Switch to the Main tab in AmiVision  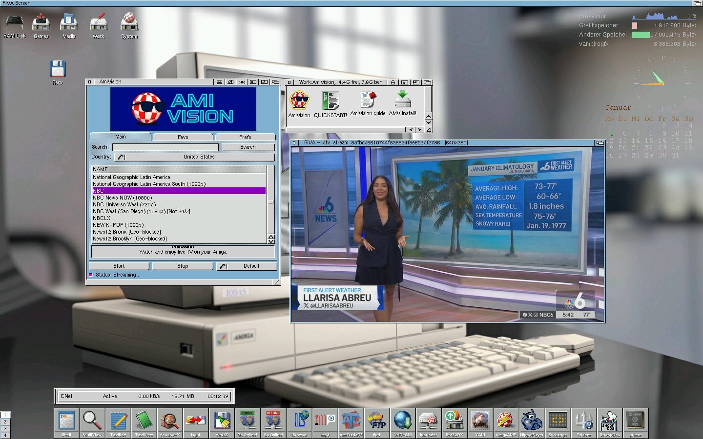click(121, 137)
